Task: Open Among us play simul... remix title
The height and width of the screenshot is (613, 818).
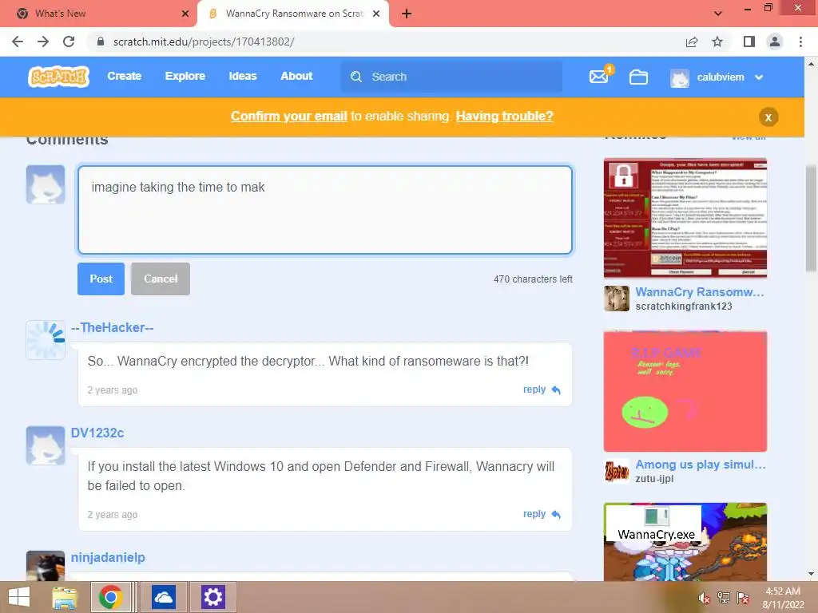Action: [701, 465]
